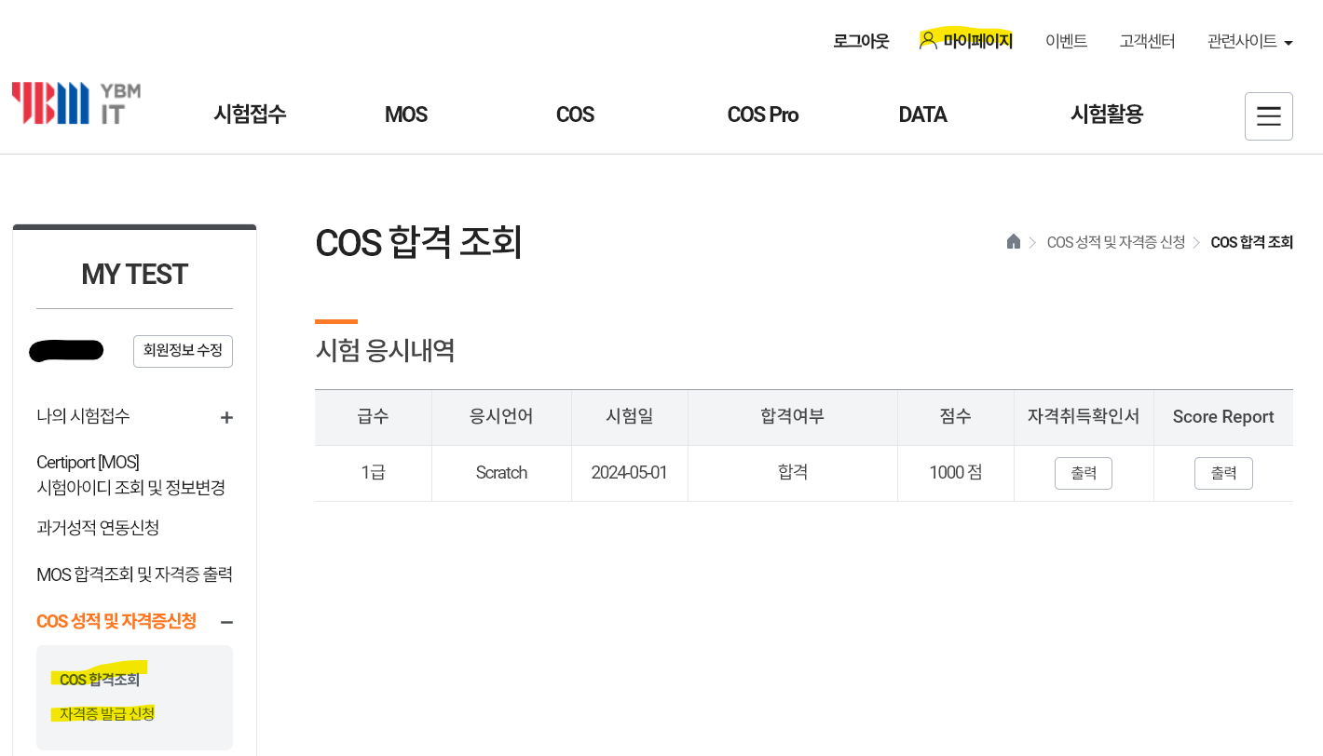This screenshot has height=756, width=1323.
Task: Open MOS menu
Action: click(x=405, y=115)
